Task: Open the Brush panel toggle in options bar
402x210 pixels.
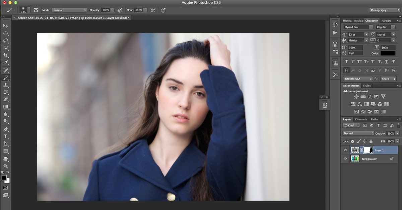Action: tap(36, 10)
